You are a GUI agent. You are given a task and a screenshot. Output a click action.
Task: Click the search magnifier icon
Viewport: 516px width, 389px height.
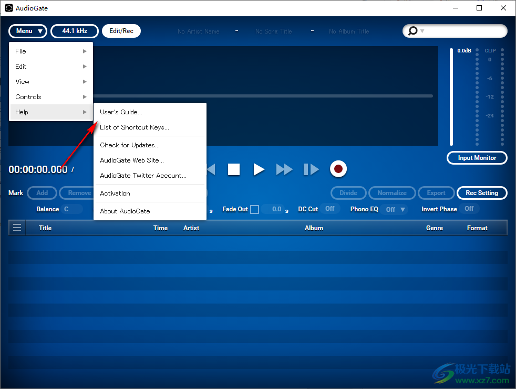point(413,31)
